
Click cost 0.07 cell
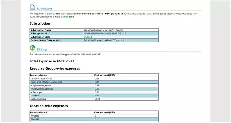(126, 82)
